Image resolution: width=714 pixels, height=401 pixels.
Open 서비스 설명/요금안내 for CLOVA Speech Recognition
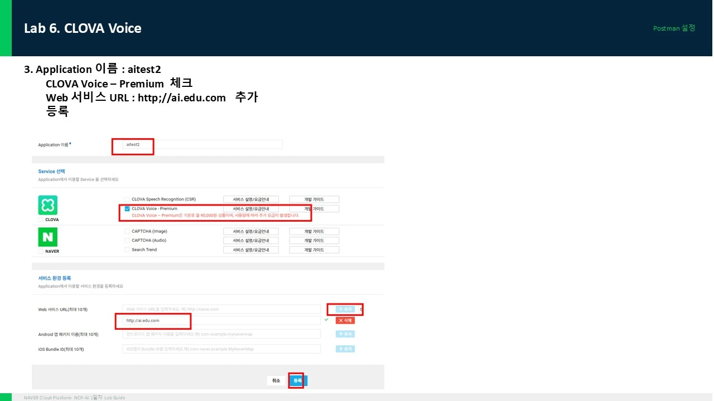click(x=251, y=199)
